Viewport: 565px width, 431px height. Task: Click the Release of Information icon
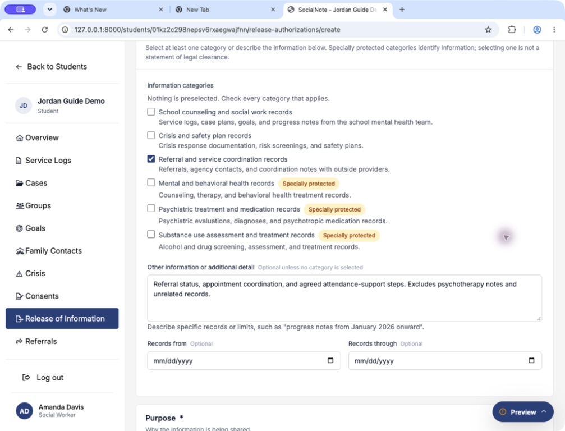(x=19, y=319)
